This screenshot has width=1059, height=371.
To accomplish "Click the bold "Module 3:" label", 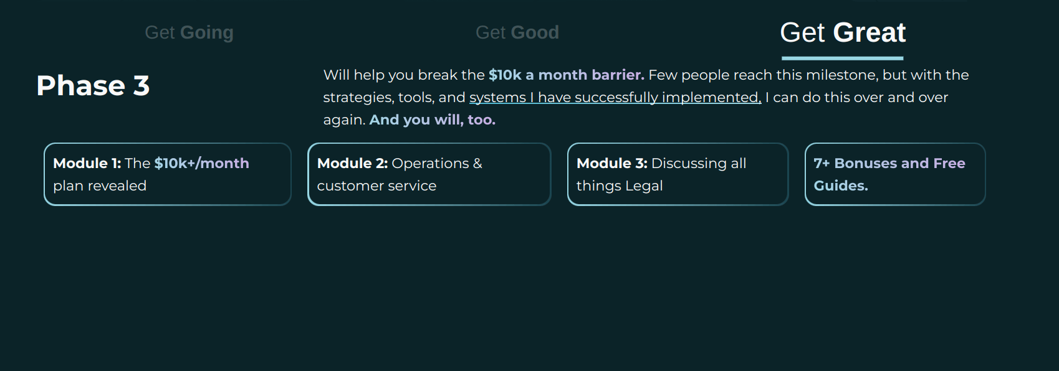I will [x=611, y=163].
